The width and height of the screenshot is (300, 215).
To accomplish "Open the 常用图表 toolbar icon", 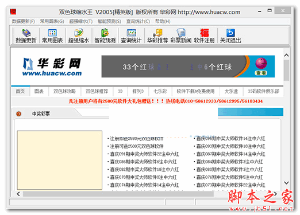I will pos(52,36).
